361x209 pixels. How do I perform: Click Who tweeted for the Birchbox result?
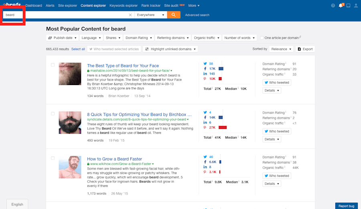tap(277, 131)
